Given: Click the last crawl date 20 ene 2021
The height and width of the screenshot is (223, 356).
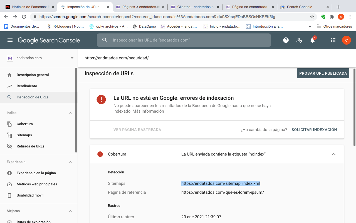Looking at the screenshot, I should point(201,217).
